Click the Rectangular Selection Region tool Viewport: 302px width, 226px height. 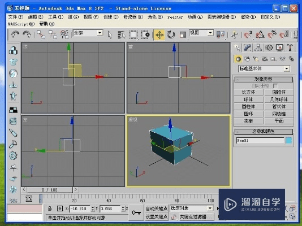(x=133, y=35)
